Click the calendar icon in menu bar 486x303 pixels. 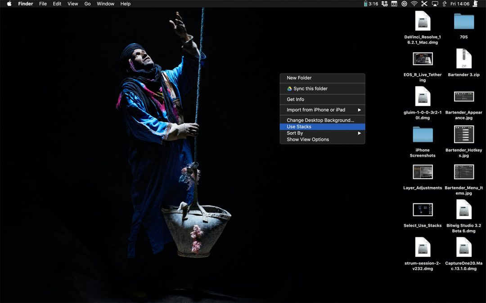coord(394,4)
